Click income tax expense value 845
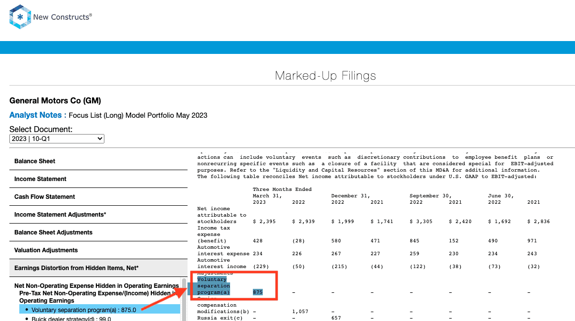This screenshot has width=575, height=321. 415,241
